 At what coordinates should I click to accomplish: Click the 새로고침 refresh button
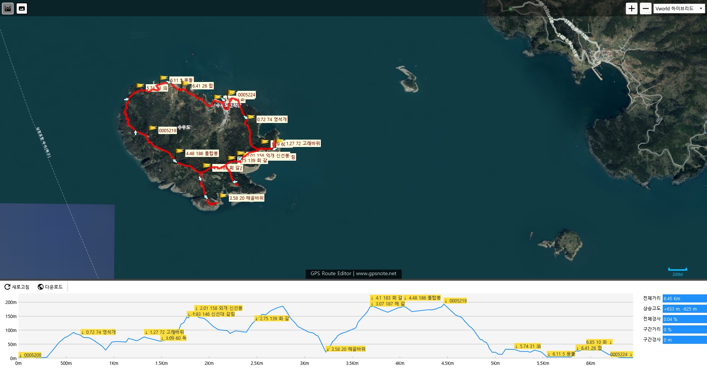[x=17, y=287]
